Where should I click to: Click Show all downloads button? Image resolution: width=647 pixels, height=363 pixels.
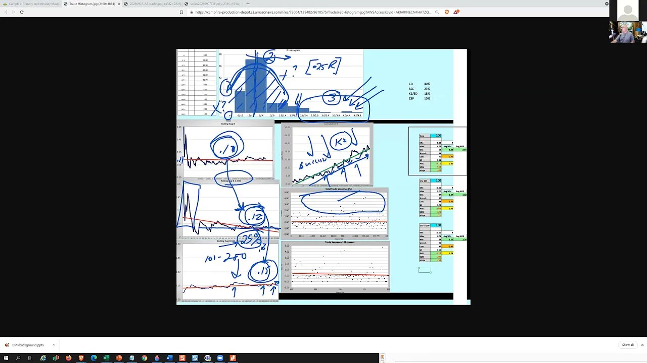pos(628,345)
